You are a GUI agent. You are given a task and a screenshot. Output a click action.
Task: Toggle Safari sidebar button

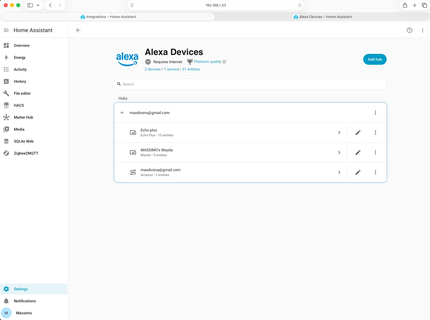point(30,5)
